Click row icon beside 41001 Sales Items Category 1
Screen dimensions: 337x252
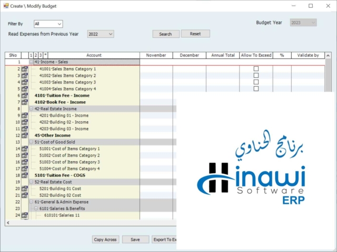[25, 69]
